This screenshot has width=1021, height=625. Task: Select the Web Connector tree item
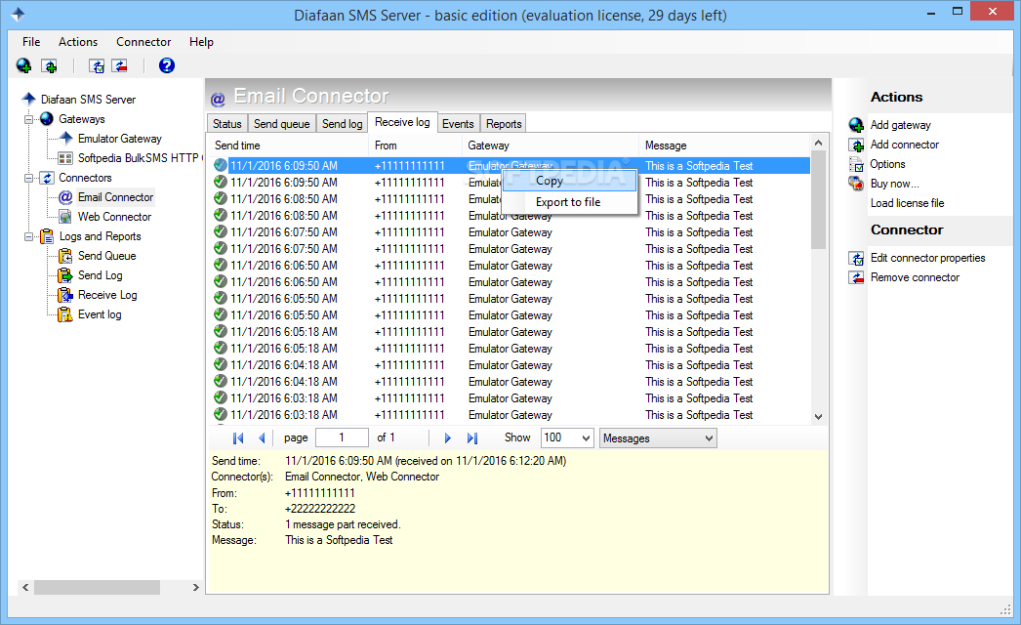[114, 217]
